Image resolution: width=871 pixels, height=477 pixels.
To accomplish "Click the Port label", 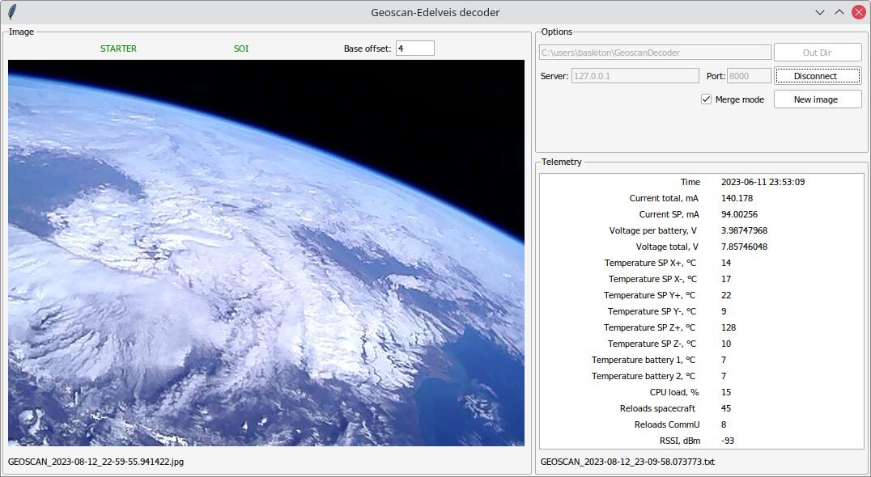I will (716, 76).
